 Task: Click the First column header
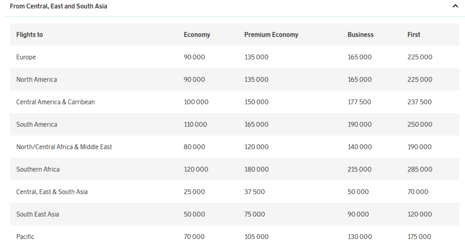[x=414, y=34]
